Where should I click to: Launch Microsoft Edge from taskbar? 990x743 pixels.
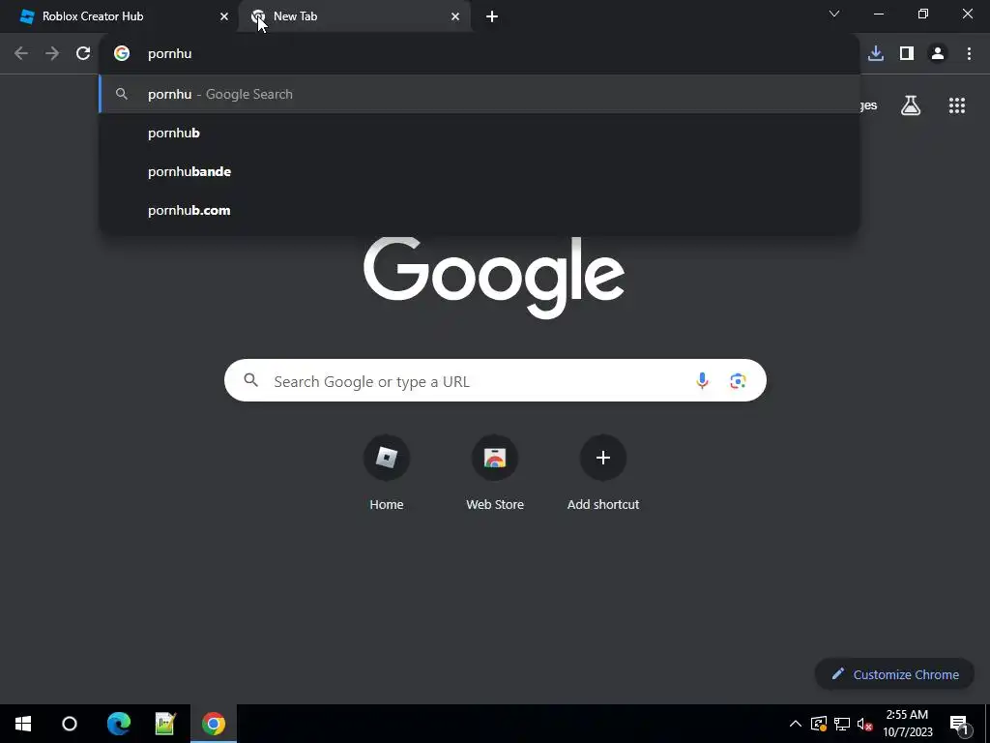[x=118, y=724]
